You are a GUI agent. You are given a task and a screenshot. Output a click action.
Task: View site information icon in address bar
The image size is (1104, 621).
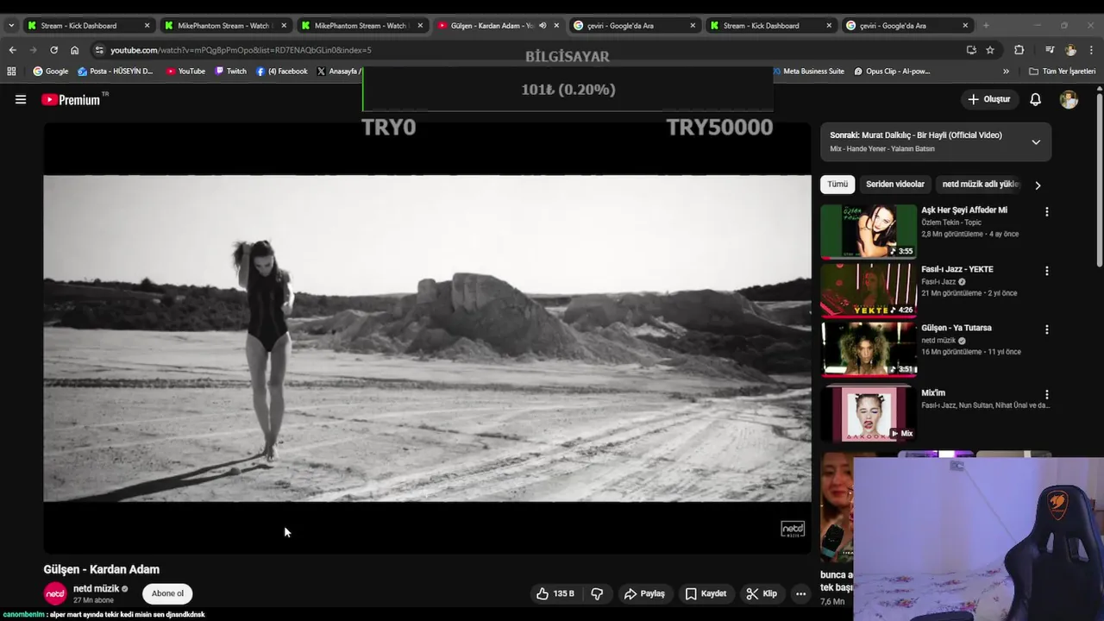coord(99,50)
